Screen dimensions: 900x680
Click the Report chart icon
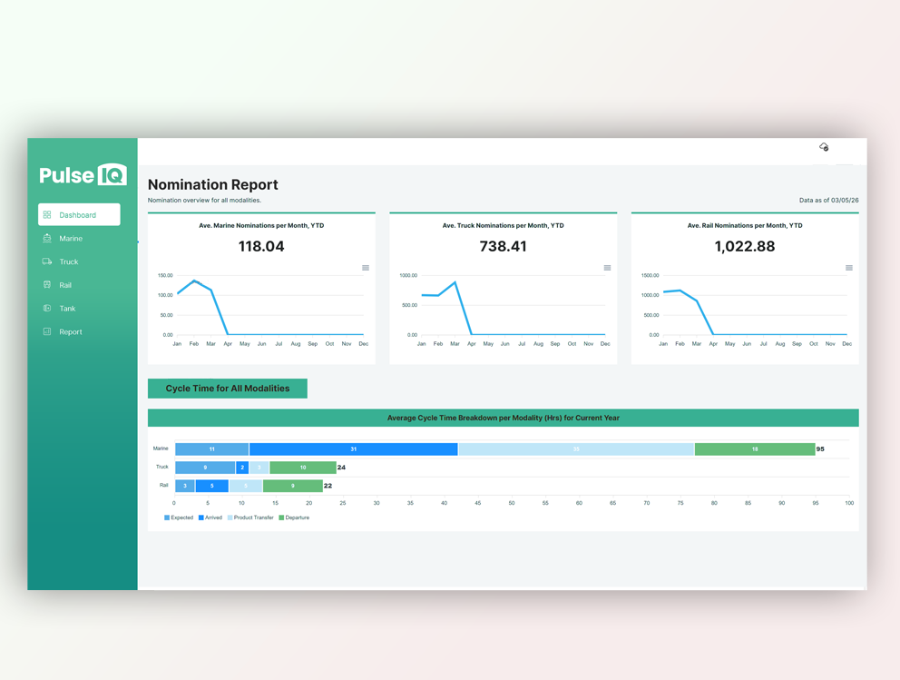47,331
